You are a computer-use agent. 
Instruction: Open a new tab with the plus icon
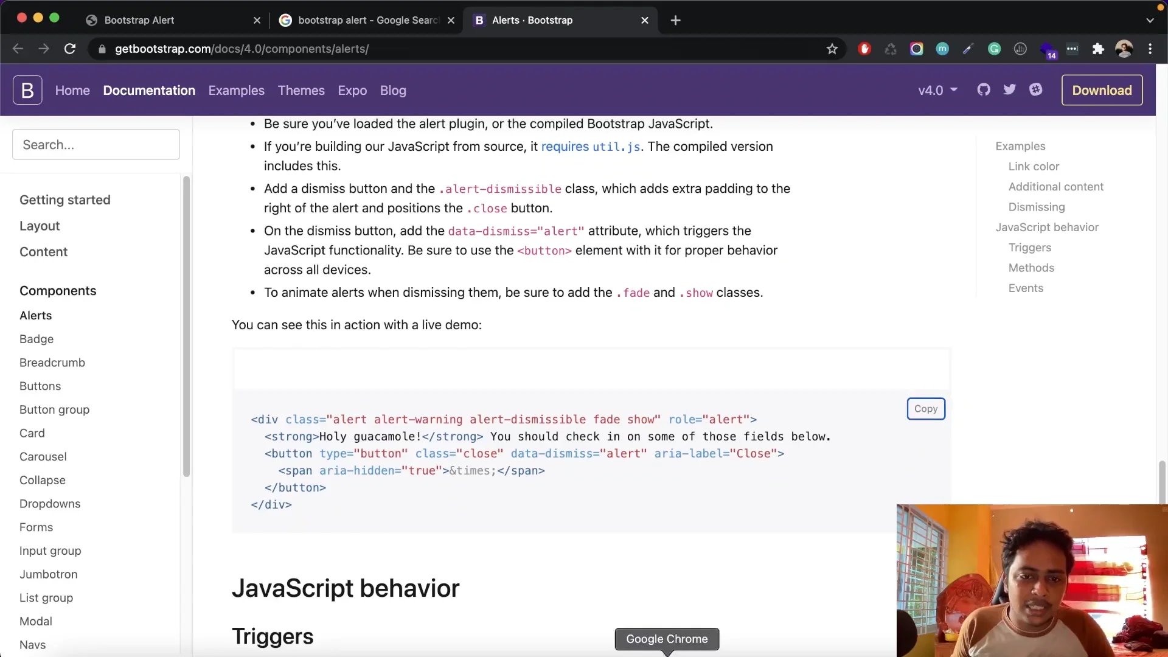point(675,20)
